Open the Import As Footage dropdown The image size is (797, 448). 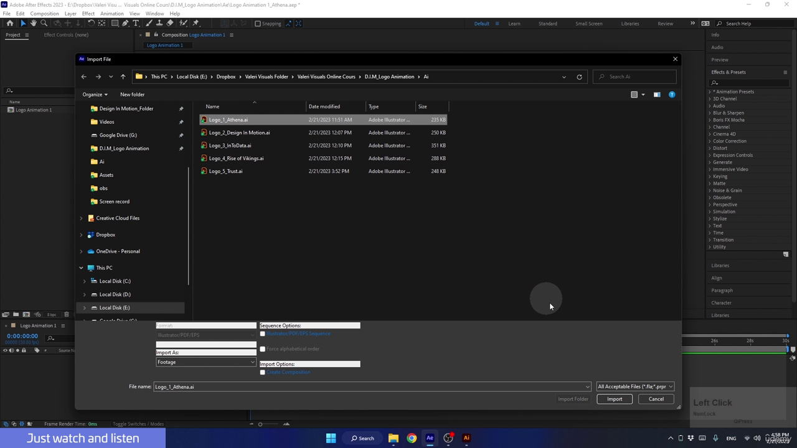tap(206, 362)
